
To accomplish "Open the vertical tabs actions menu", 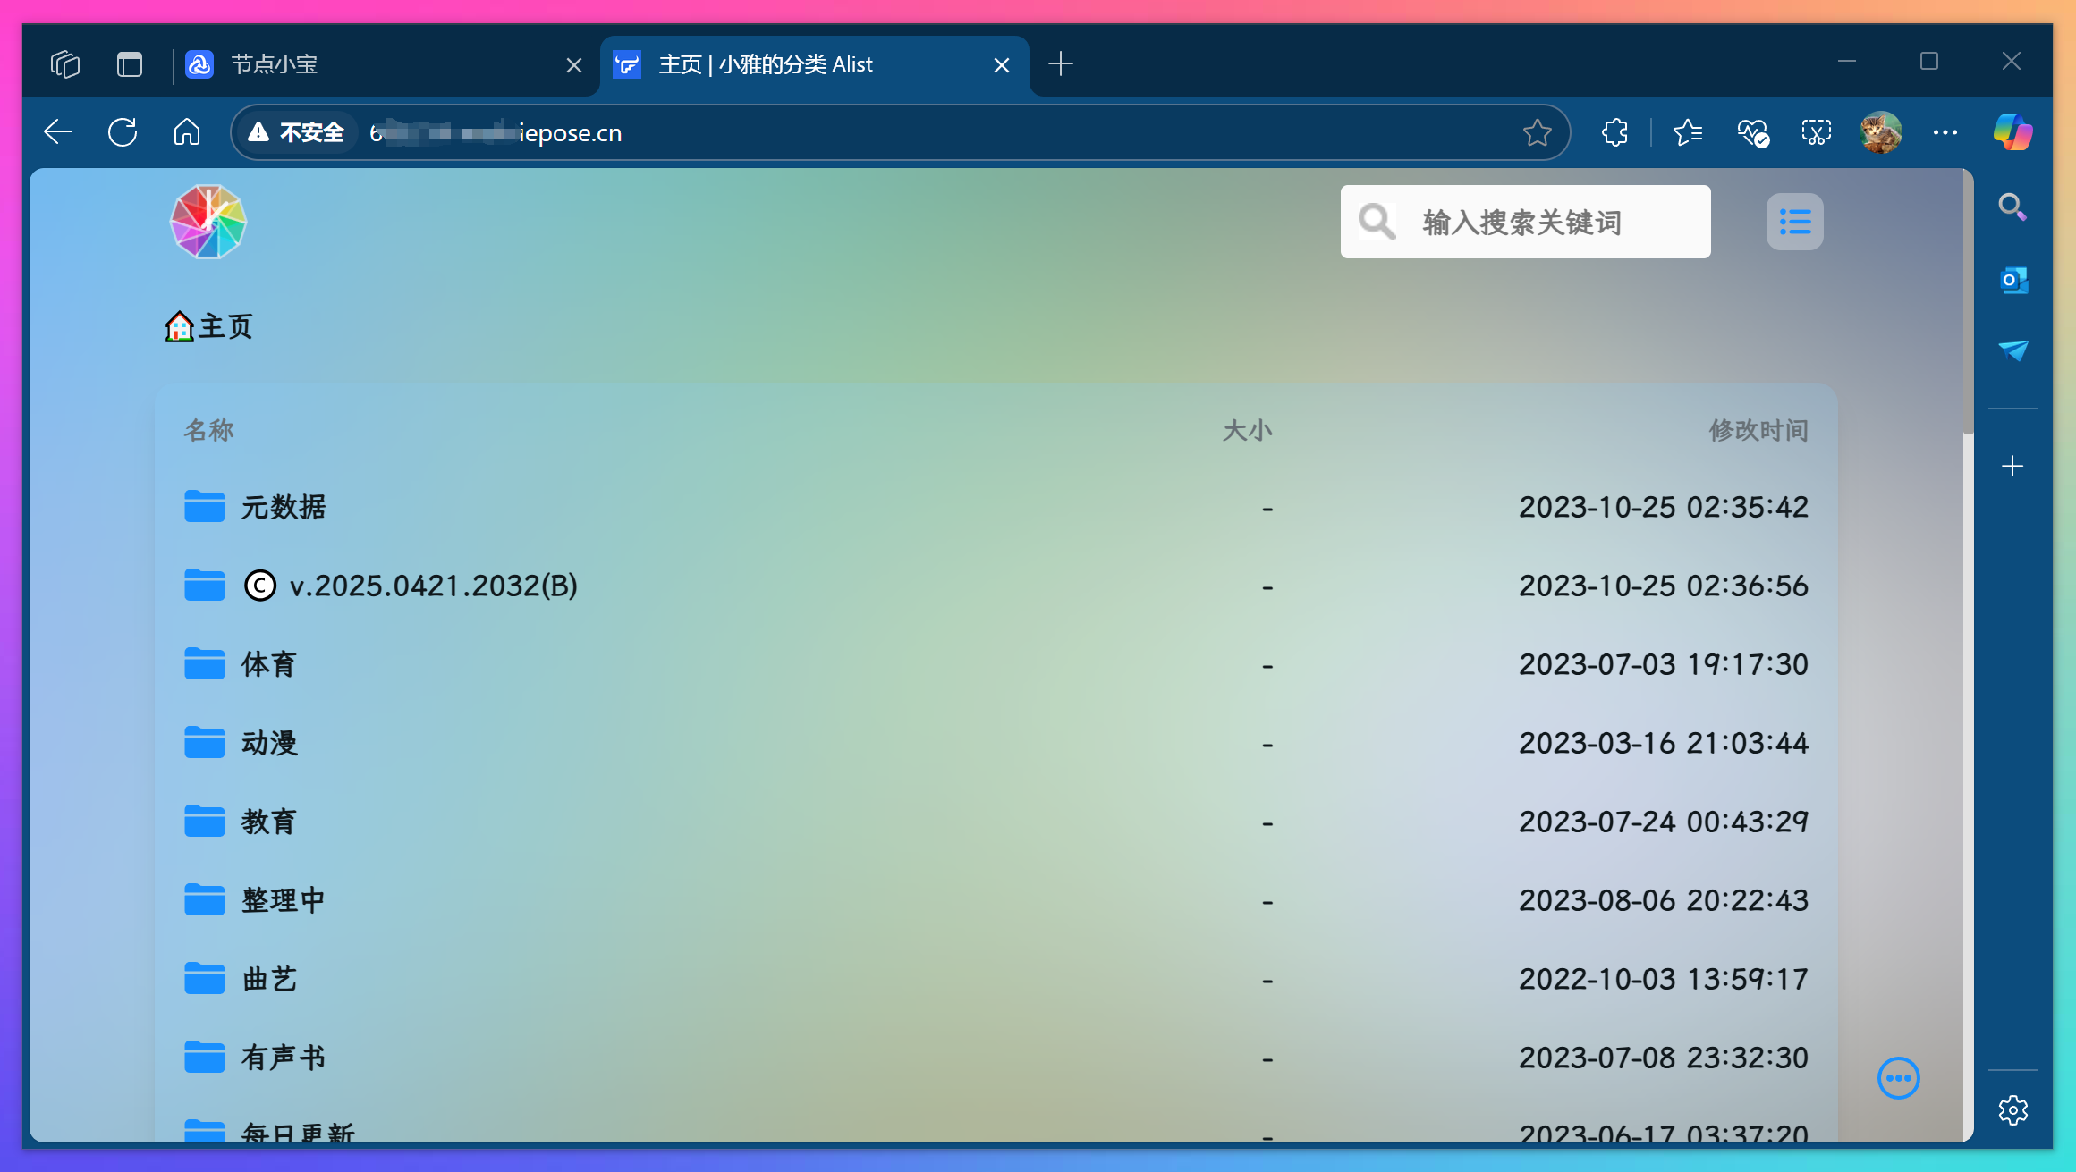I will point(130,64).
